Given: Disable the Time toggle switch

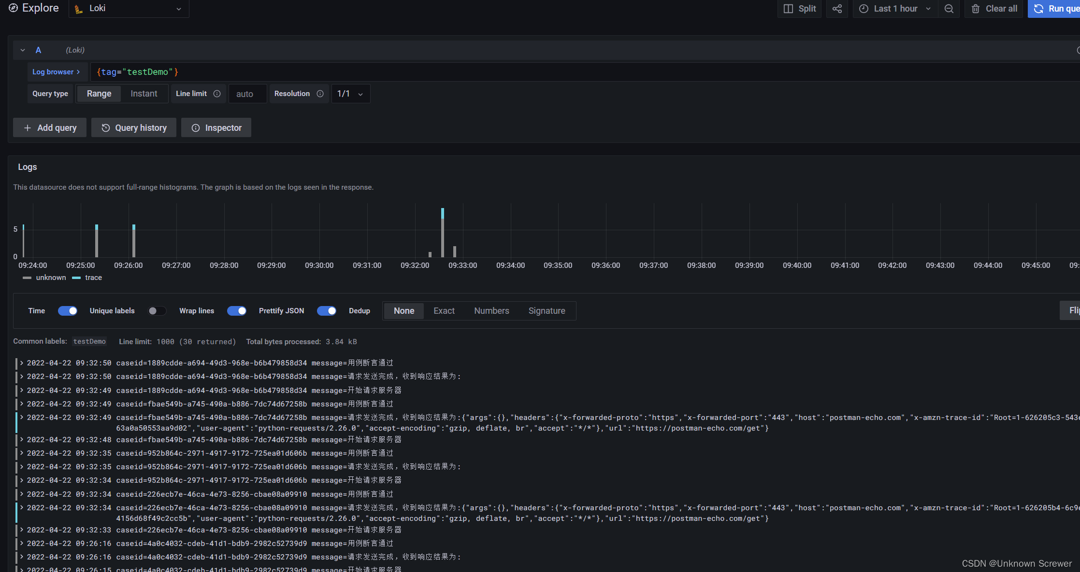Looking at the screenshot, I should pyautogui.click(x=68, y=311).
